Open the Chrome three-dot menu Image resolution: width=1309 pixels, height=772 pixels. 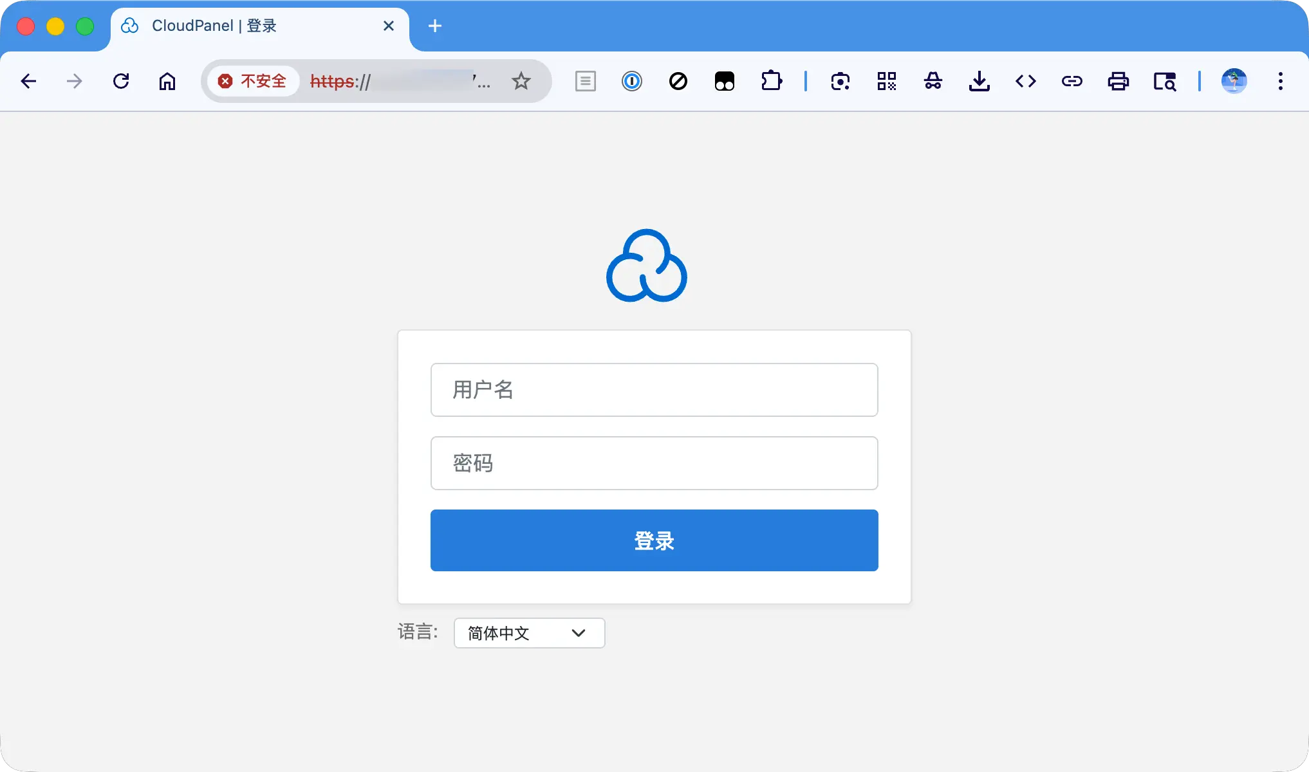point(1280,81)
